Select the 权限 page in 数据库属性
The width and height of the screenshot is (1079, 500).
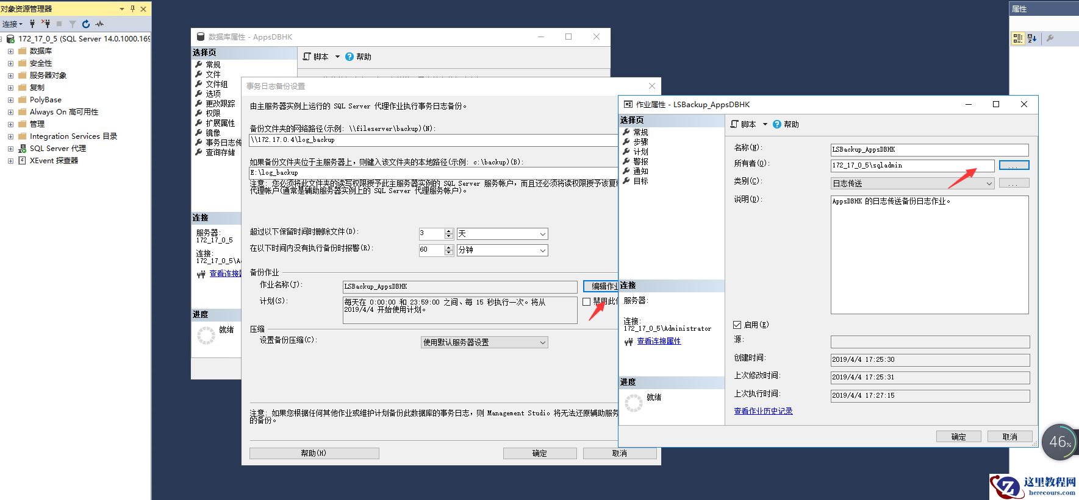click(x=213, y=113)
